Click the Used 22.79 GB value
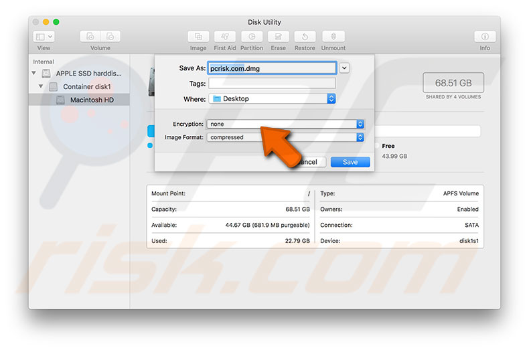Screen dimensions: 529x350 click(297, 241)
